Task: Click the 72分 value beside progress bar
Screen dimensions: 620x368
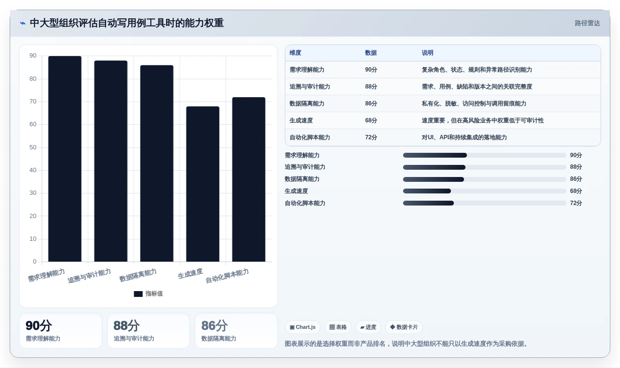Action: tap(576, 203)
